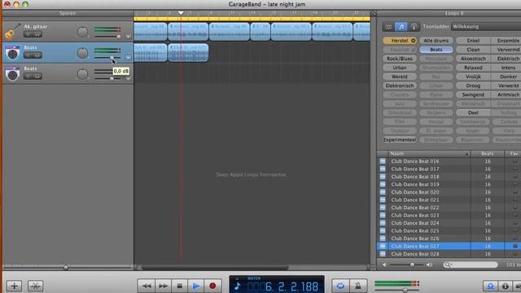Screen dimensions: 521x293
Task: Sort loops by the Naam column header
Action: [x=429, y=154]
